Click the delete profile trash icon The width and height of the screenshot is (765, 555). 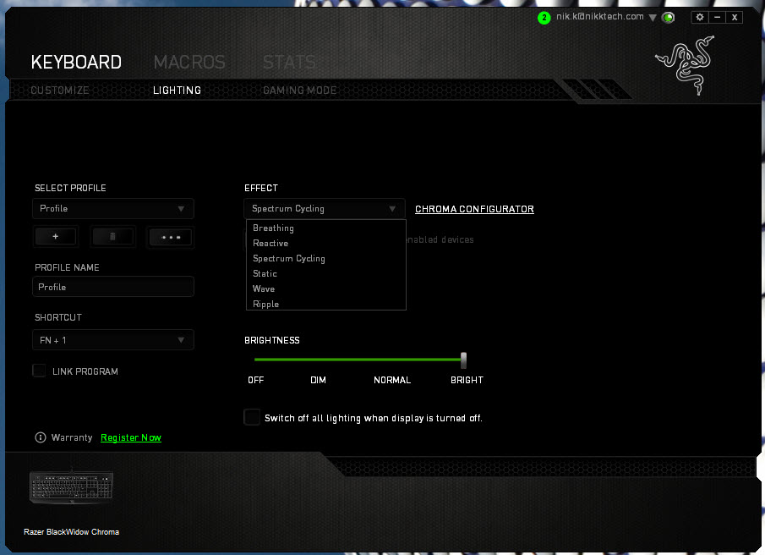(x=112, y=237)
